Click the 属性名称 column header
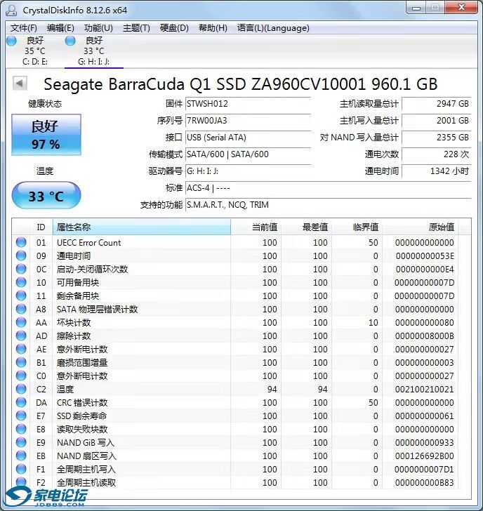Image resolution: width=483 pixels, height=511 pixels. coord(141,227)
